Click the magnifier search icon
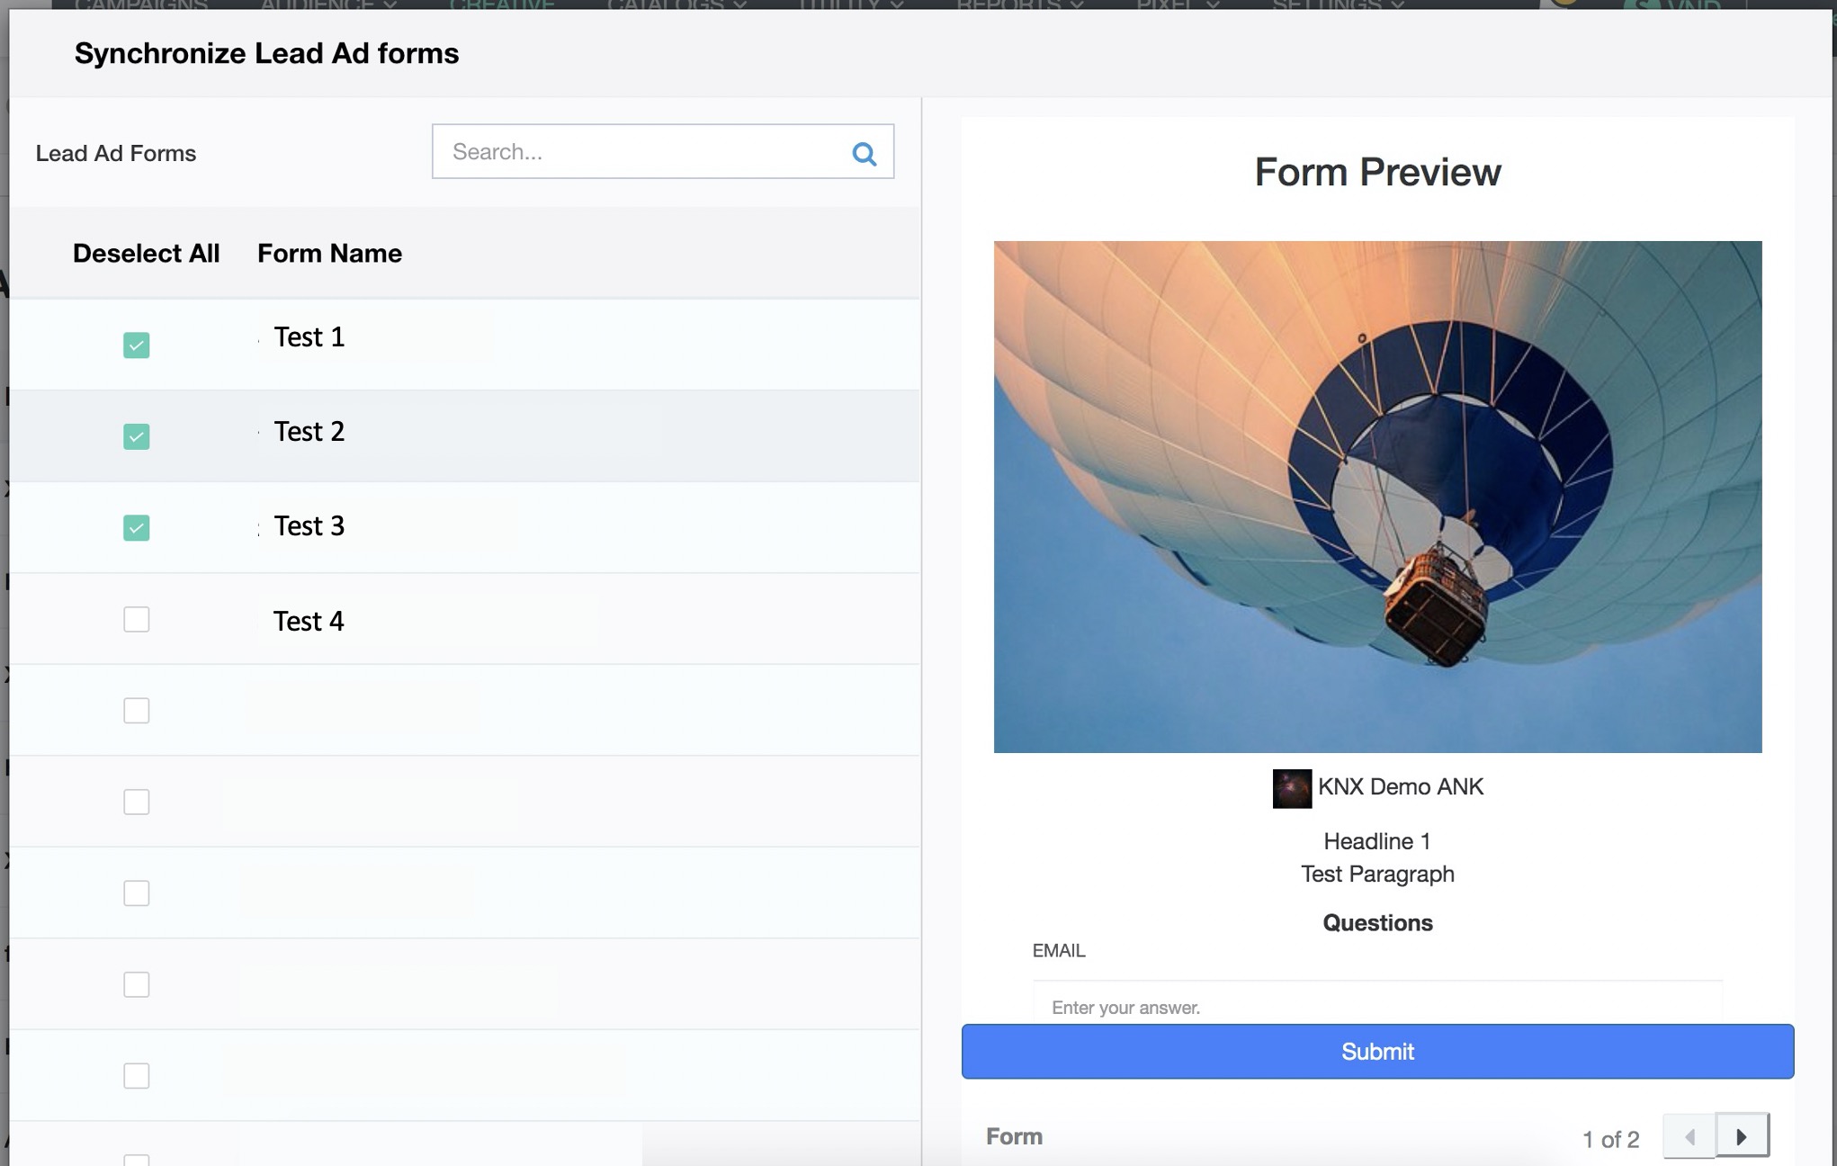 coord(864,154)
